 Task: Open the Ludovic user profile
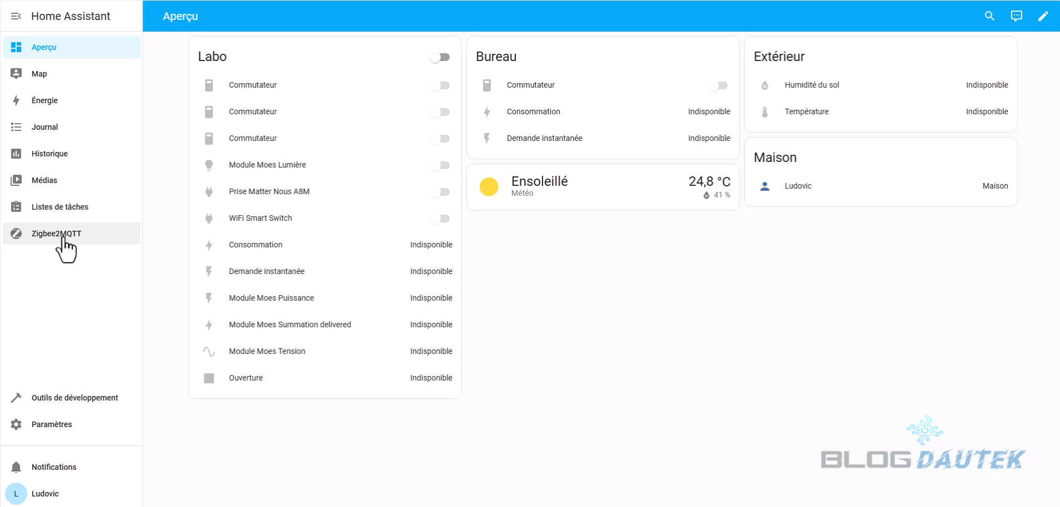point(45,494)
